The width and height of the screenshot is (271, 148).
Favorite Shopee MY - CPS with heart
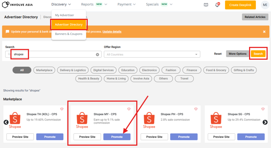click(x=129, y=109)
